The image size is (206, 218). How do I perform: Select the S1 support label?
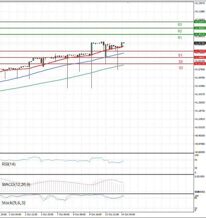(x=180, y=55)
